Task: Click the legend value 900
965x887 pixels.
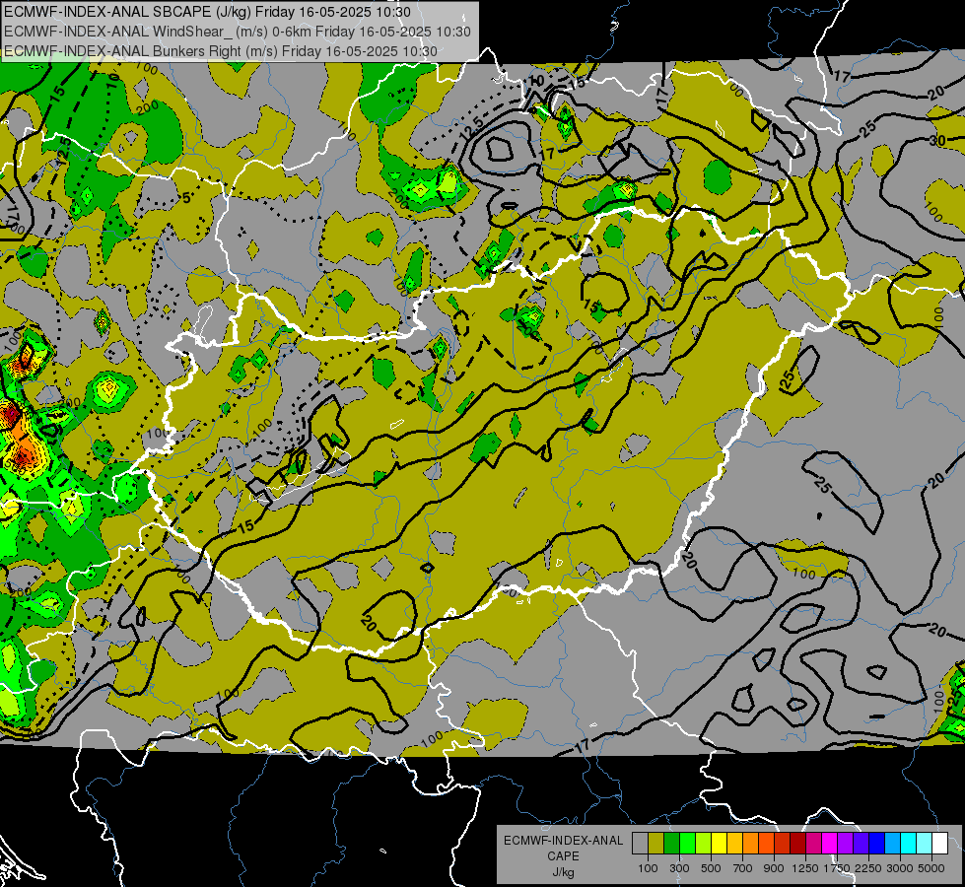Action: click(x=774, y=868)
